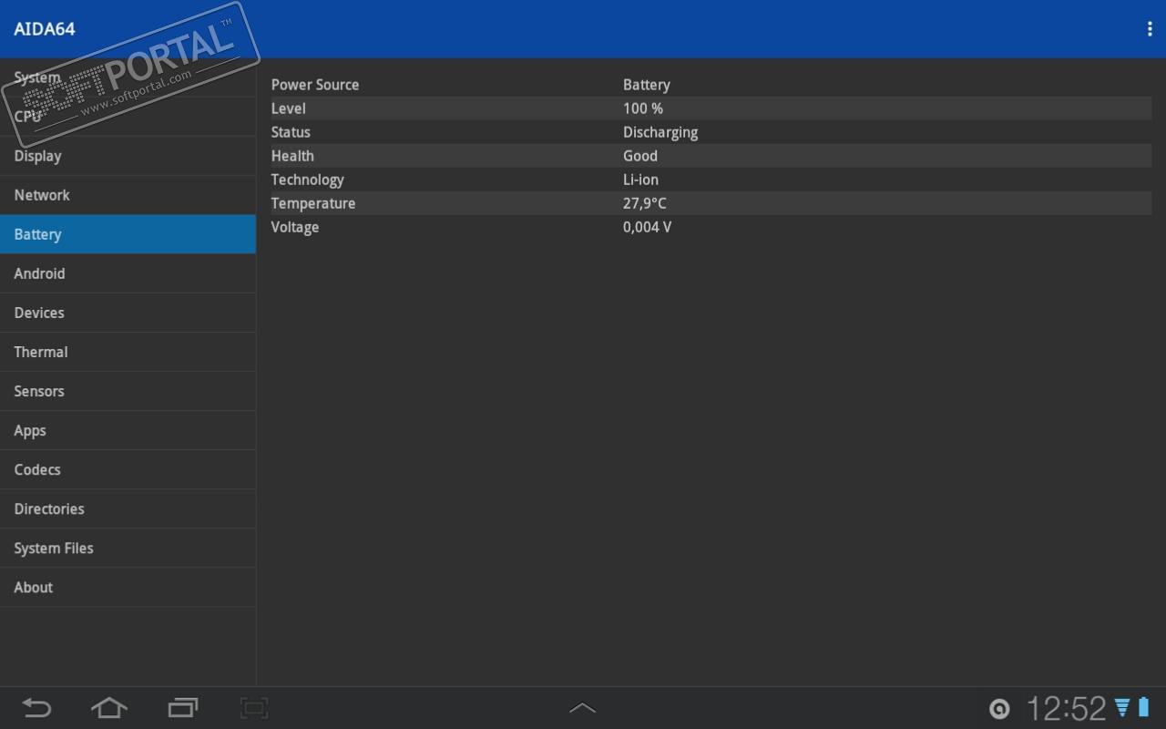Open the Sensors section
The width and height of the screenshot is (1166, 729).
point(128,391)
